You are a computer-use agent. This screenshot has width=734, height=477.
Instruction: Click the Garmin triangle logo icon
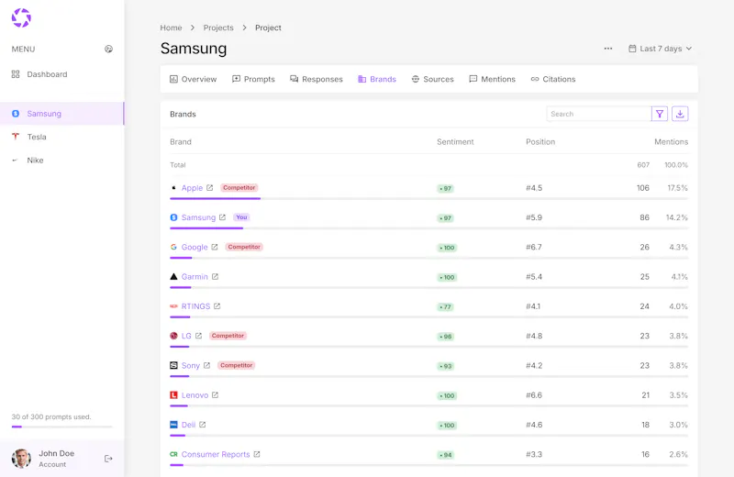pos(173,277)
